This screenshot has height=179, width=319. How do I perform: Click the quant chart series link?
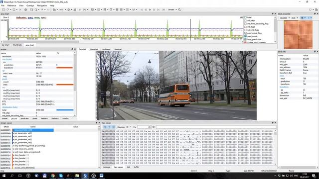30,18
